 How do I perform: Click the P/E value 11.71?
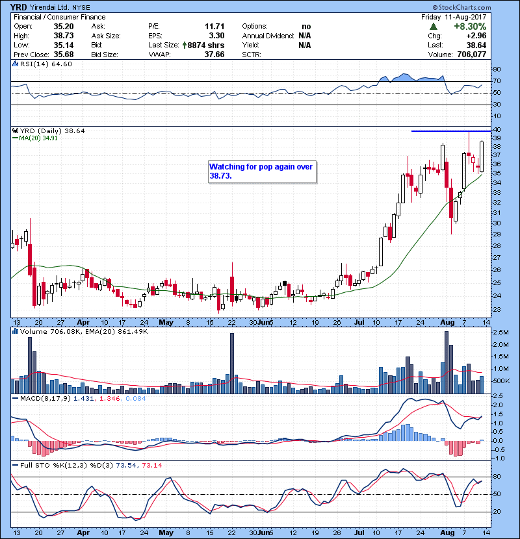pyautogui.click(x=214, y=27)
